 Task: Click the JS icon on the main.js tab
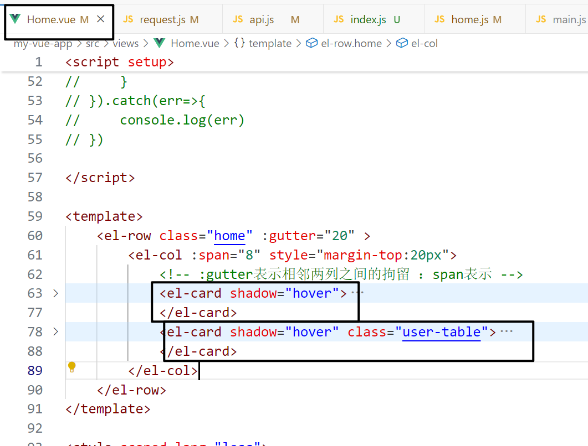click(x=541, y=19)
